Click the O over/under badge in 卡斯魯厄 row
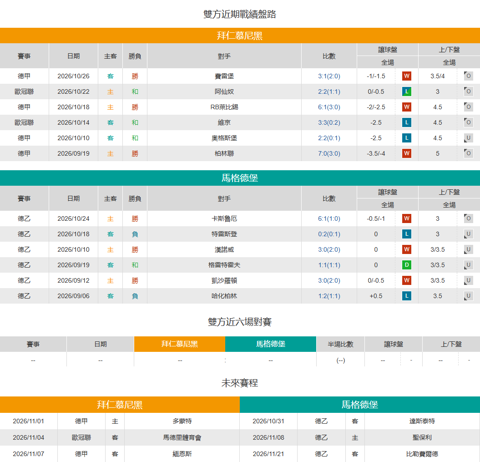The height and width of the screenshot is (462, 480). point(468,218)
